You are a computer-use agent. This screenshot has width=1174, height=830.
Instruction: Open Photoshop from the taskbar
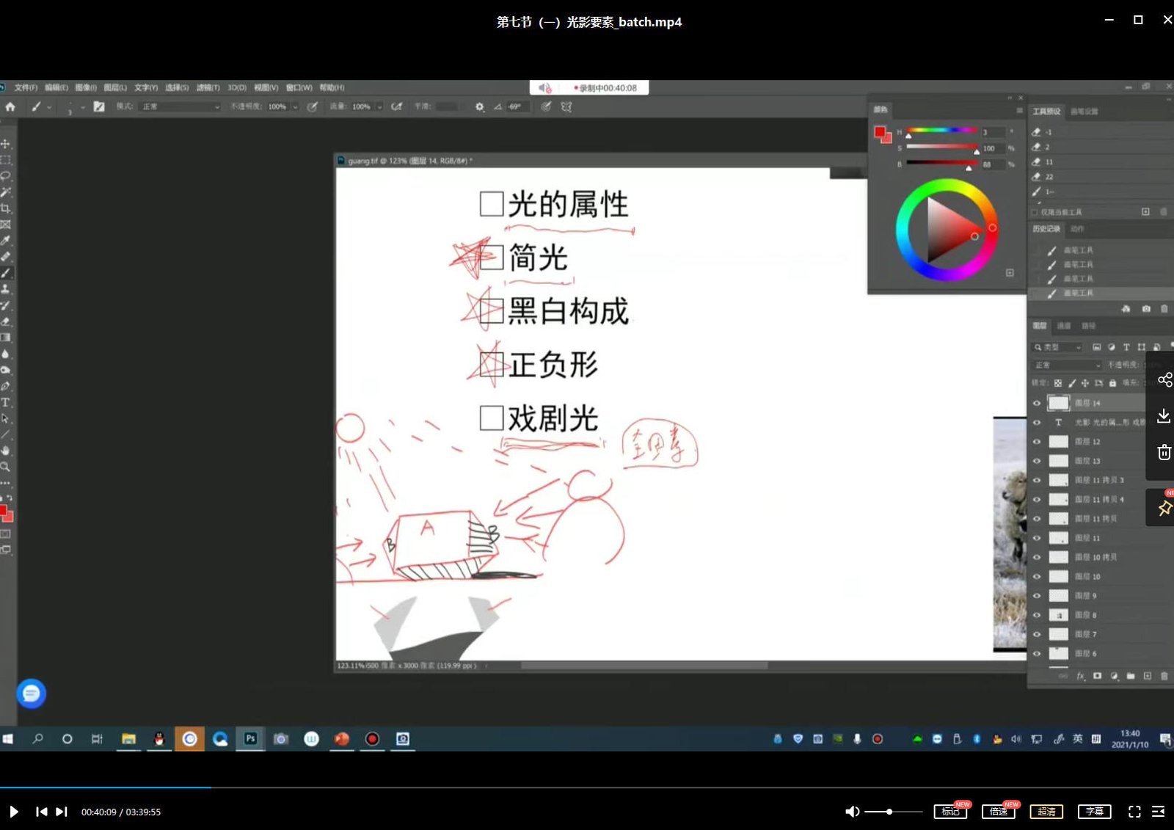coord(250,739)
